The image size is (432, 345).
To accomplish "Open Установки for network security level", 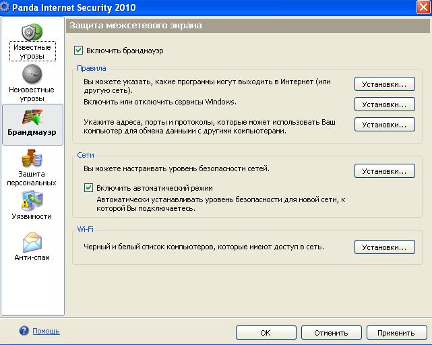I will tap(385, 171).
